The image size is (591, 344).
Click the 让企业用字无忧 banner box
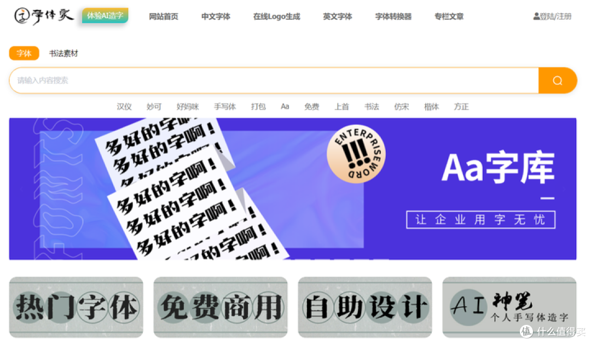point(480,220)
